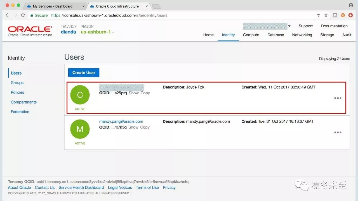
Task: Click the browser forward arrow
Action: [x=15, y=15]
